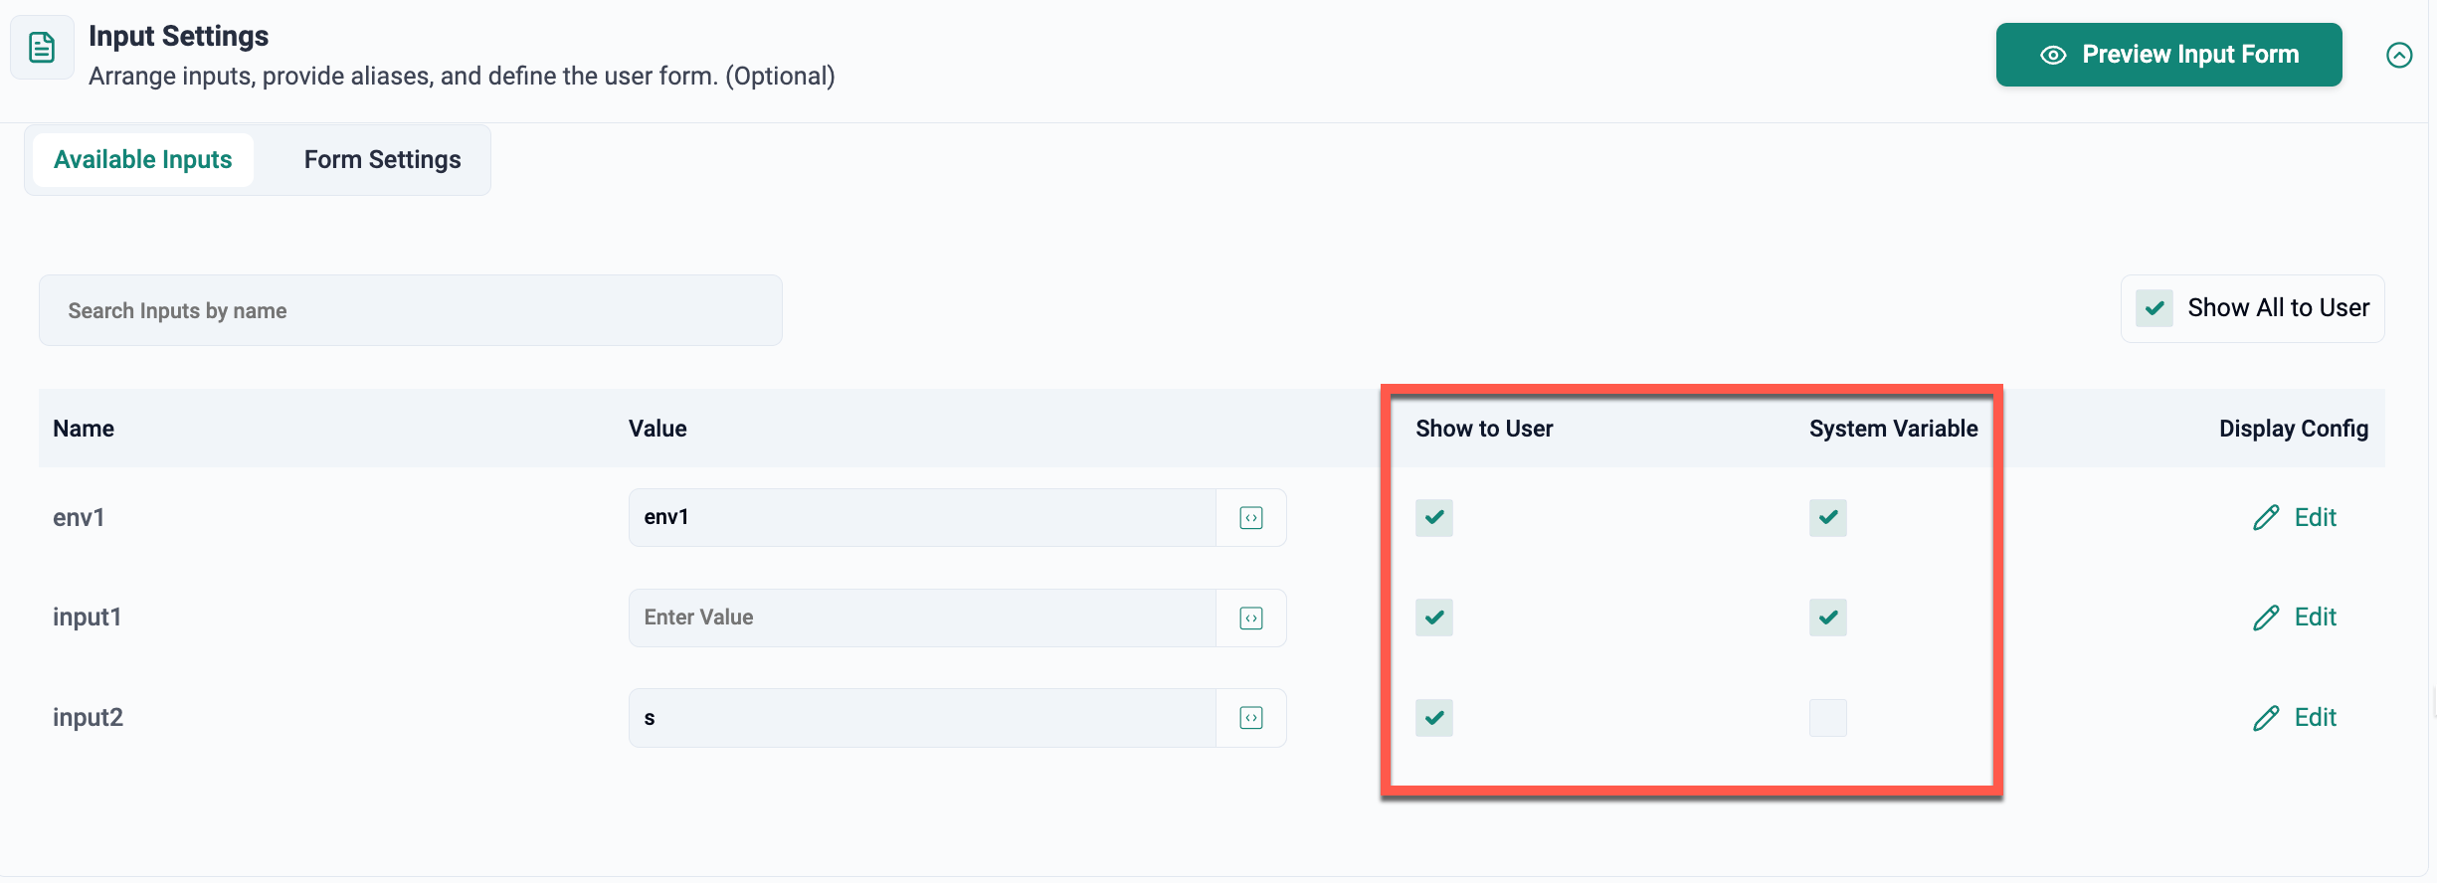Click the pencil icon in env1 row
Viewport: 2437px width, 883px height.
pyautogui.click(x=2266, y=518)
